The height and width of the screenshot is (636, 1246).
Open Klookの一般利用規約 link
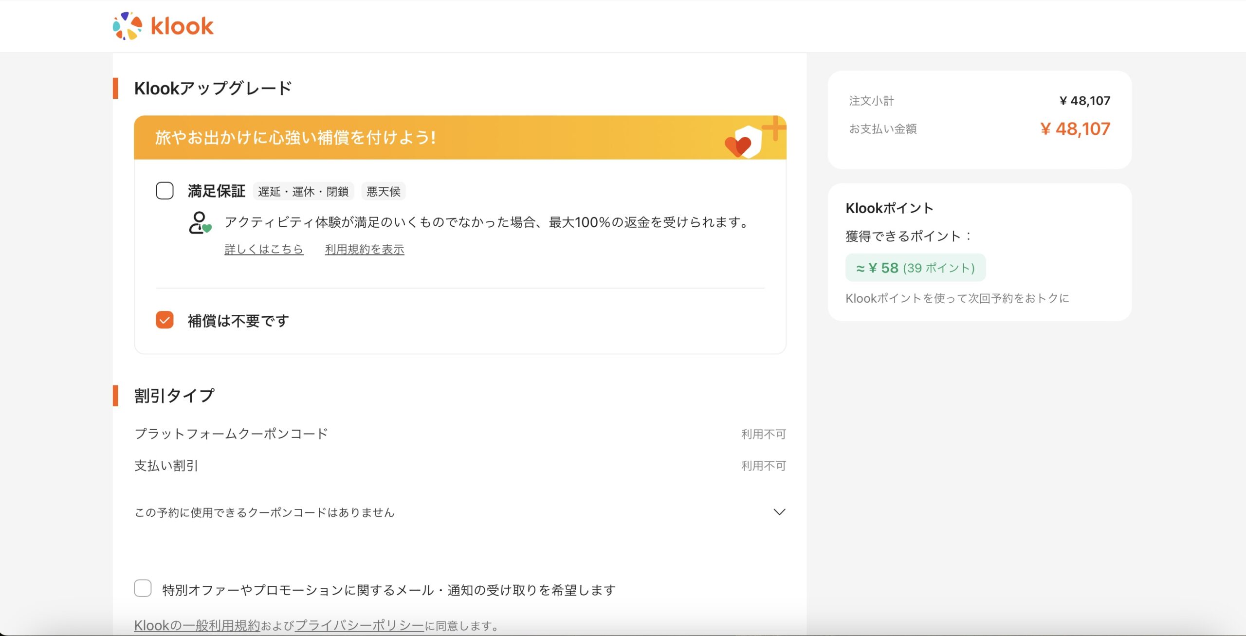[197, 625]
